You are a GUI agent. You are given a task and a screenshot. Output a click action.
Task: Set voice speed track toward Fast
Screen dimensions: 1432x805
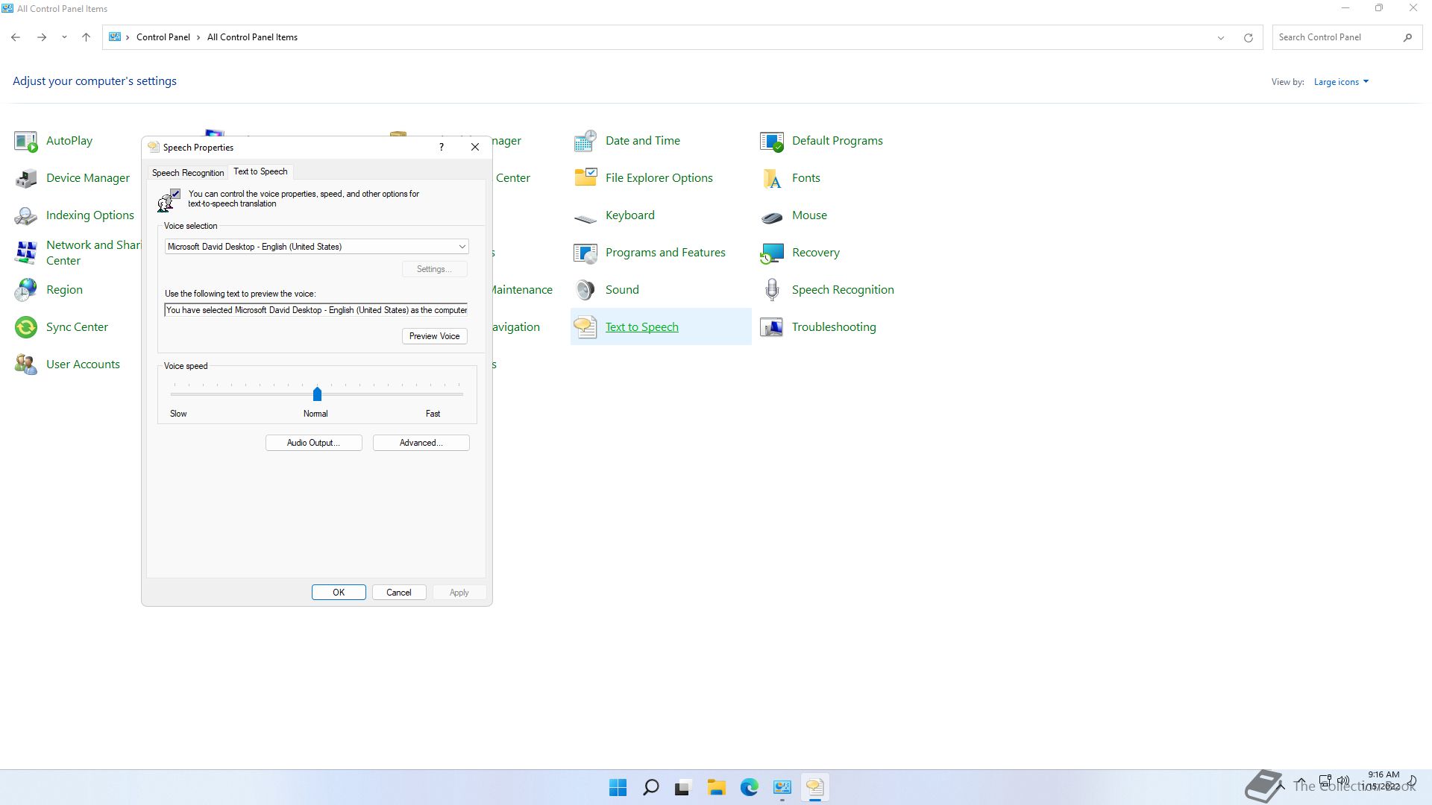[392, 394]
